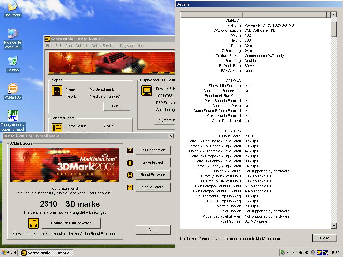Click the Edit Description button
This screenshot has width=343, height=257.
[153, 150]
